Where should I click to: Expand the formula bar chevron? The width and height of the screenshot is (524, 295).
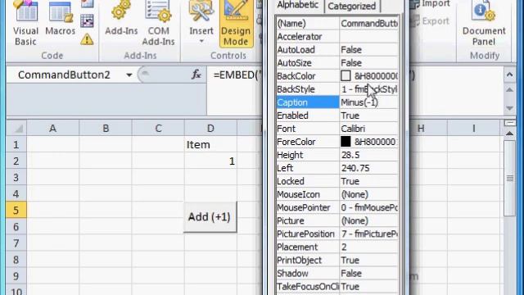[509, 75]
